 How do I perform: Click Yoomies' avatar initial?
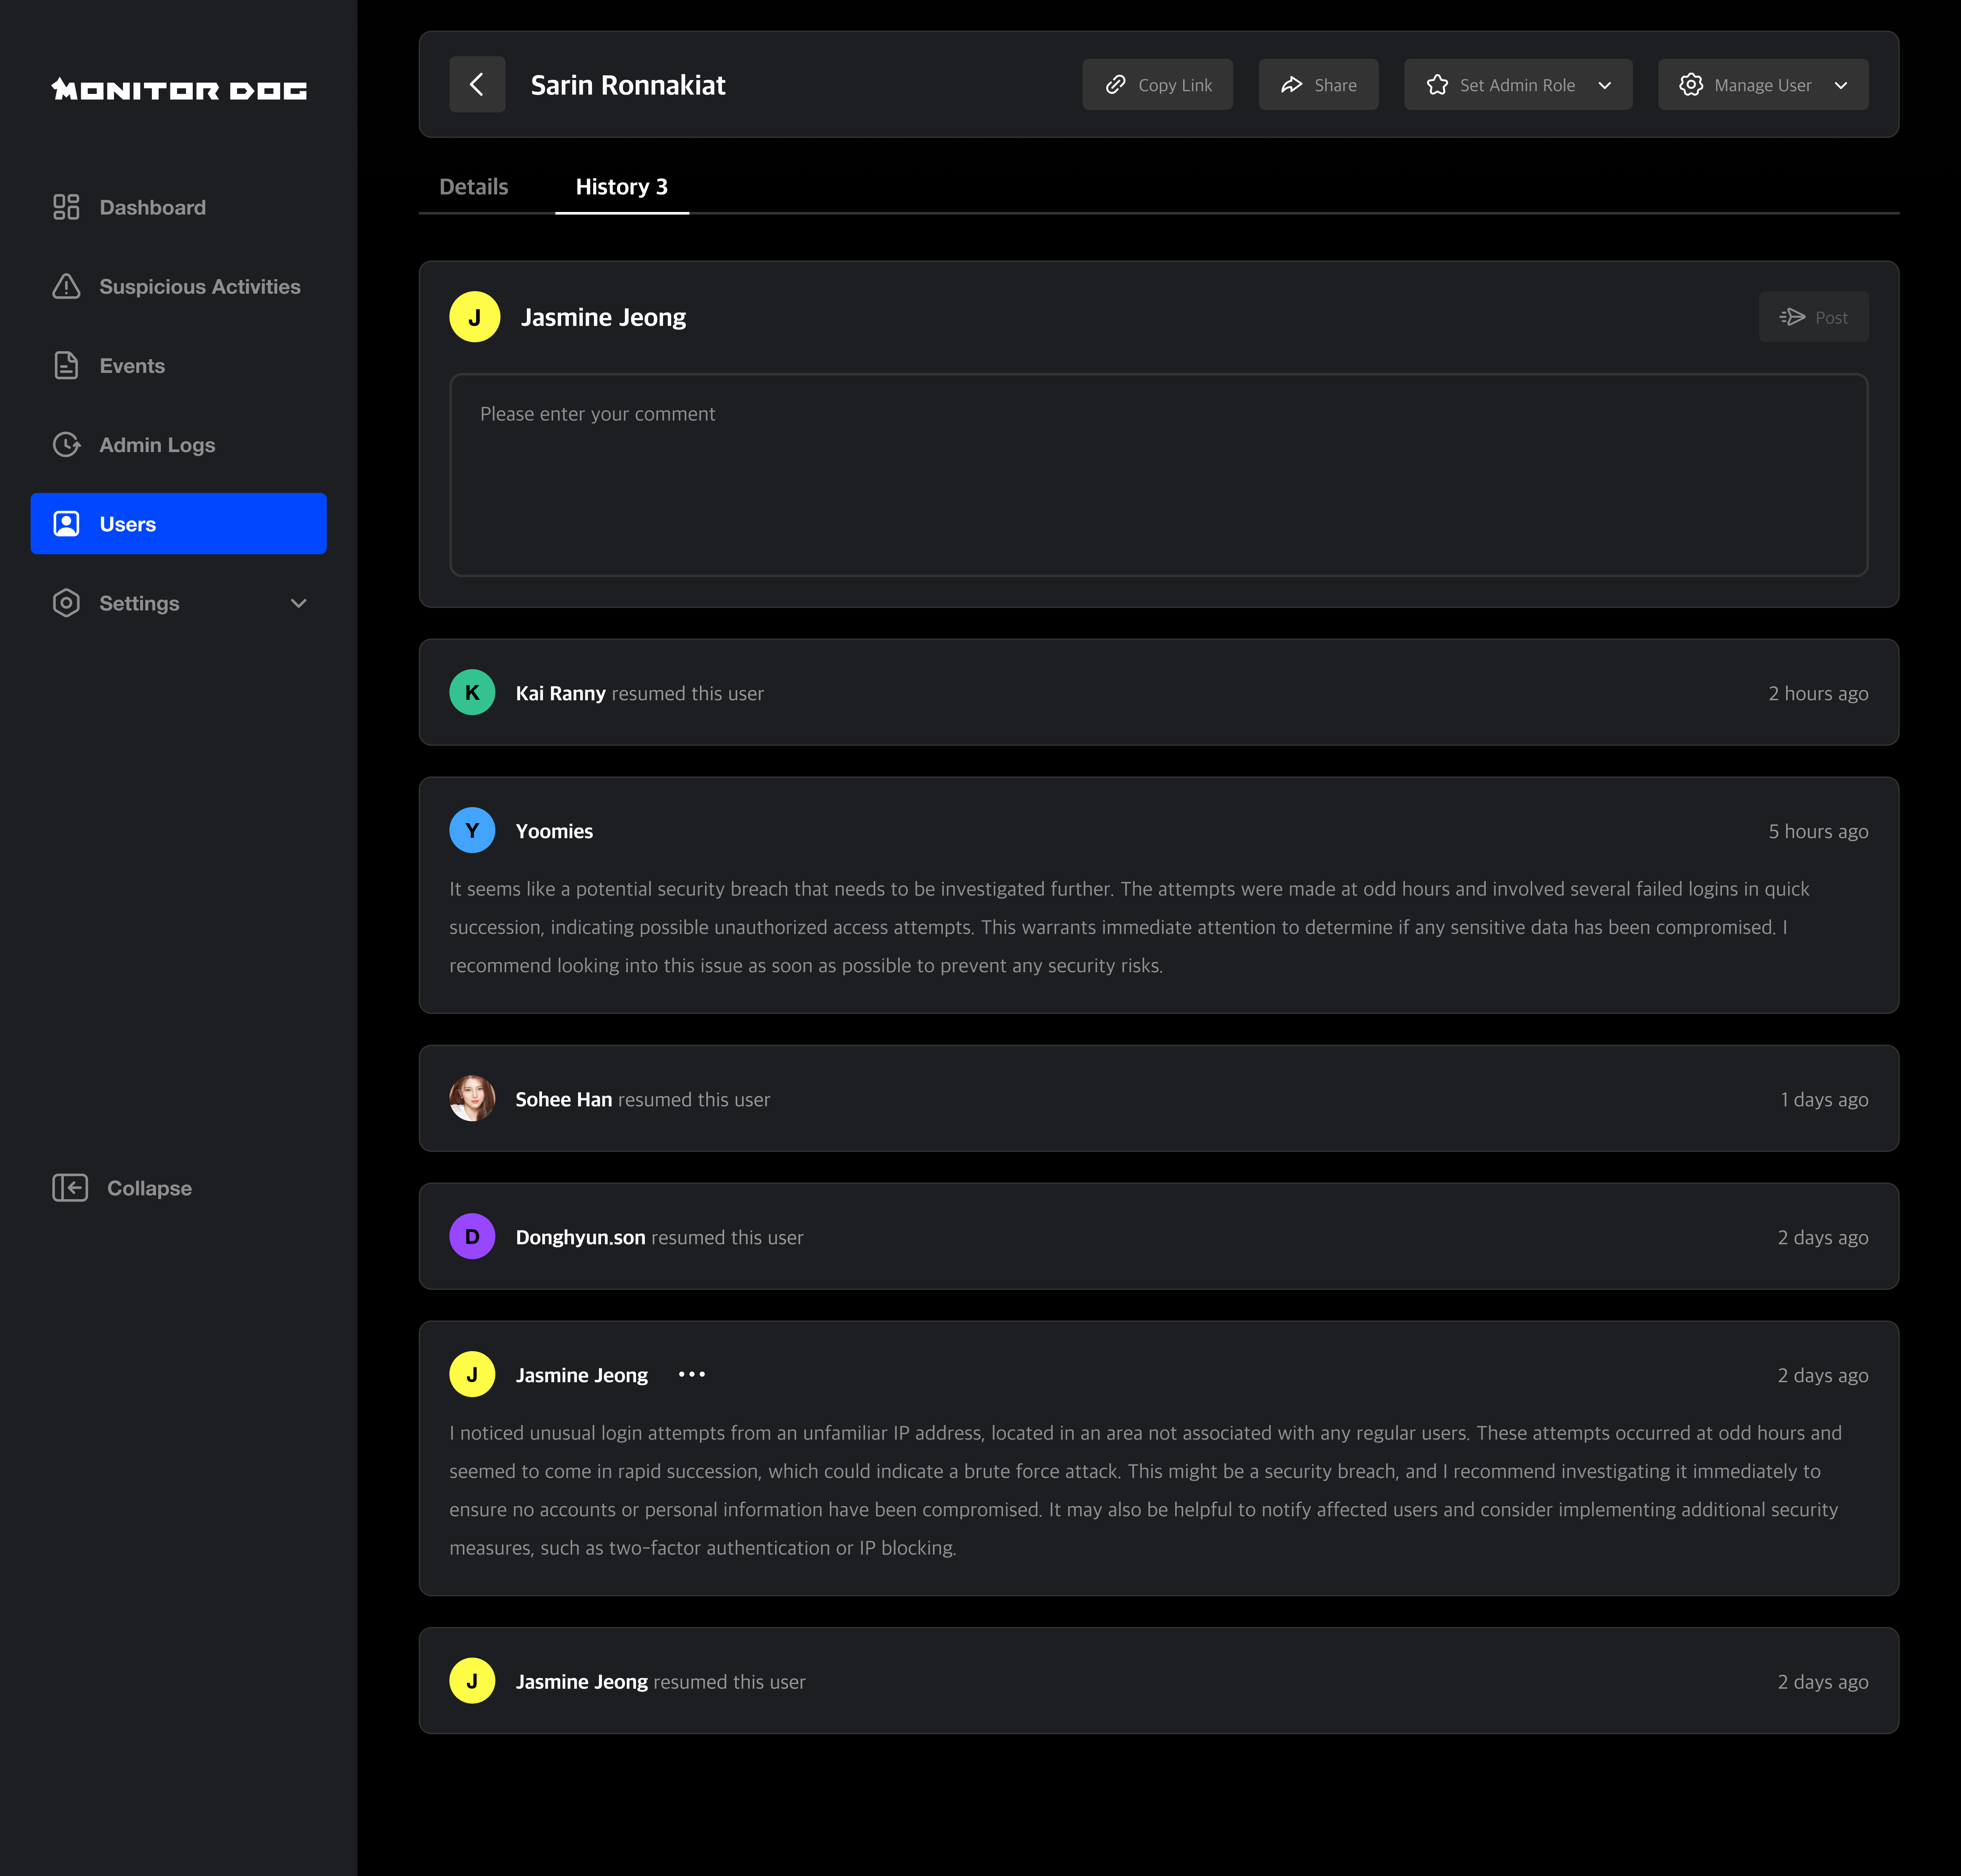(472, 830)
